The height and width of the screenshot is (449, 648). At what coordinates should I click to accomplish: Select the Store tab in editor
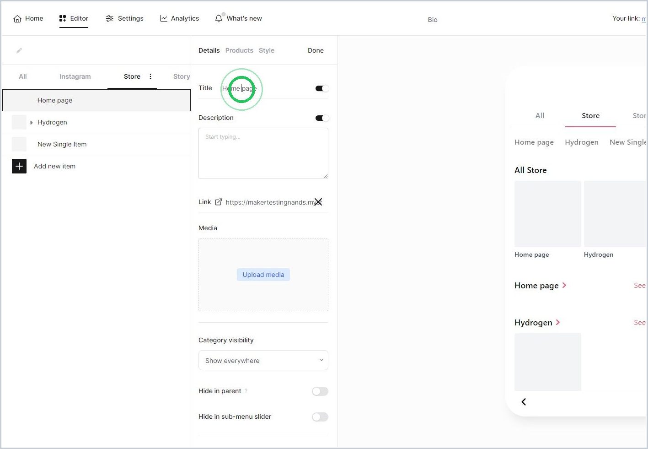132,76
